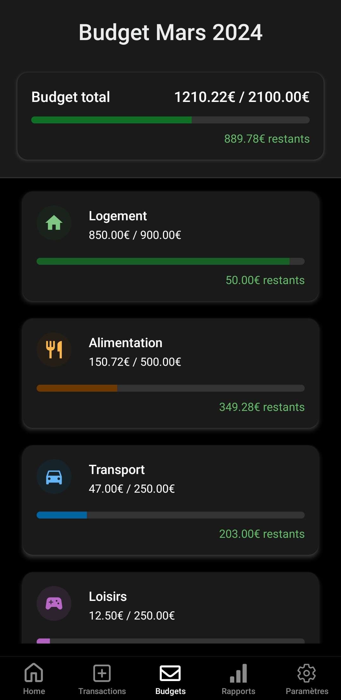Tap the fork and knife Alimentation icon
Screen dimensions: 341x700
(54, 350)
